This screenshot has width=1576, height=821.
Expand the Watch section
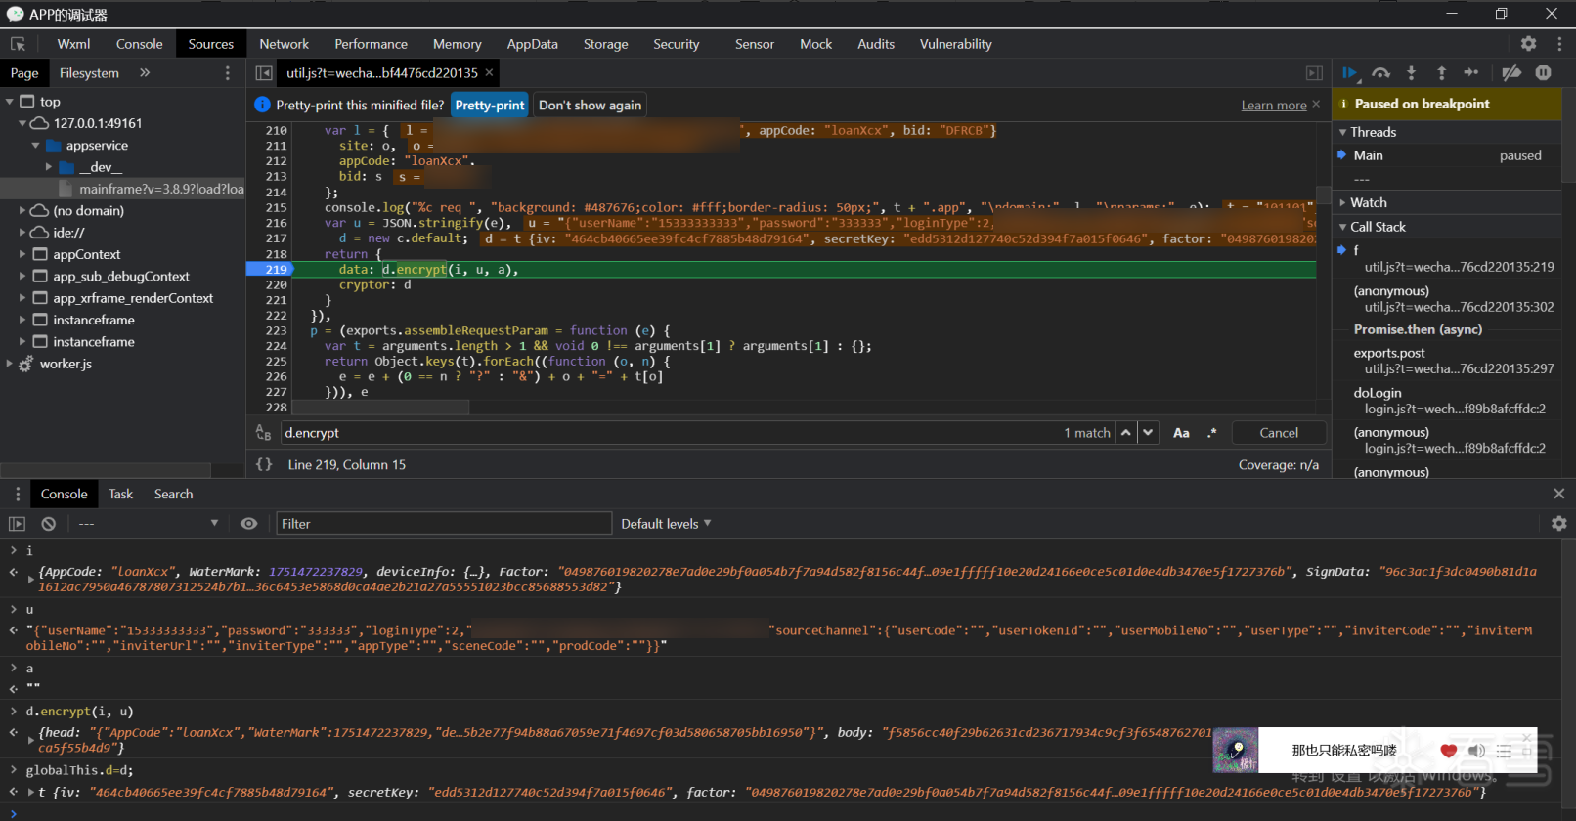pyautogui.click(x=1368, y=202)
